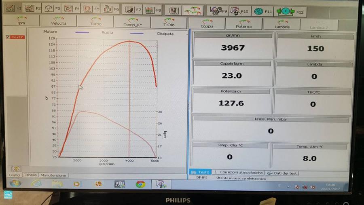Open the Correzioni atmosferiche tab

click(x=239, y=173)
